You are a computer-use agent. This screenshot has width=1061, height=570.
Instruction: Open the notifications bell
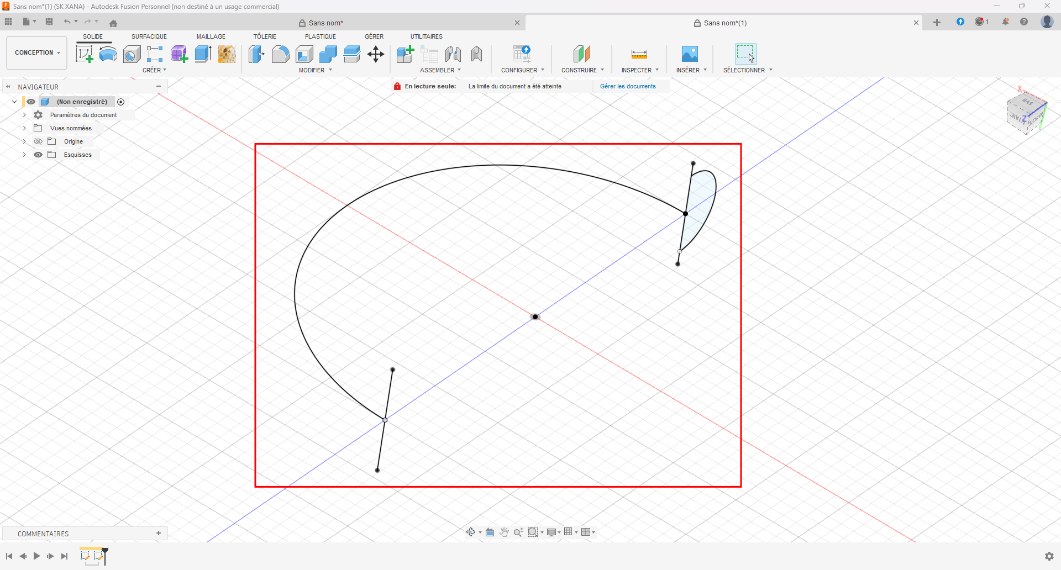coord(1006,22)
